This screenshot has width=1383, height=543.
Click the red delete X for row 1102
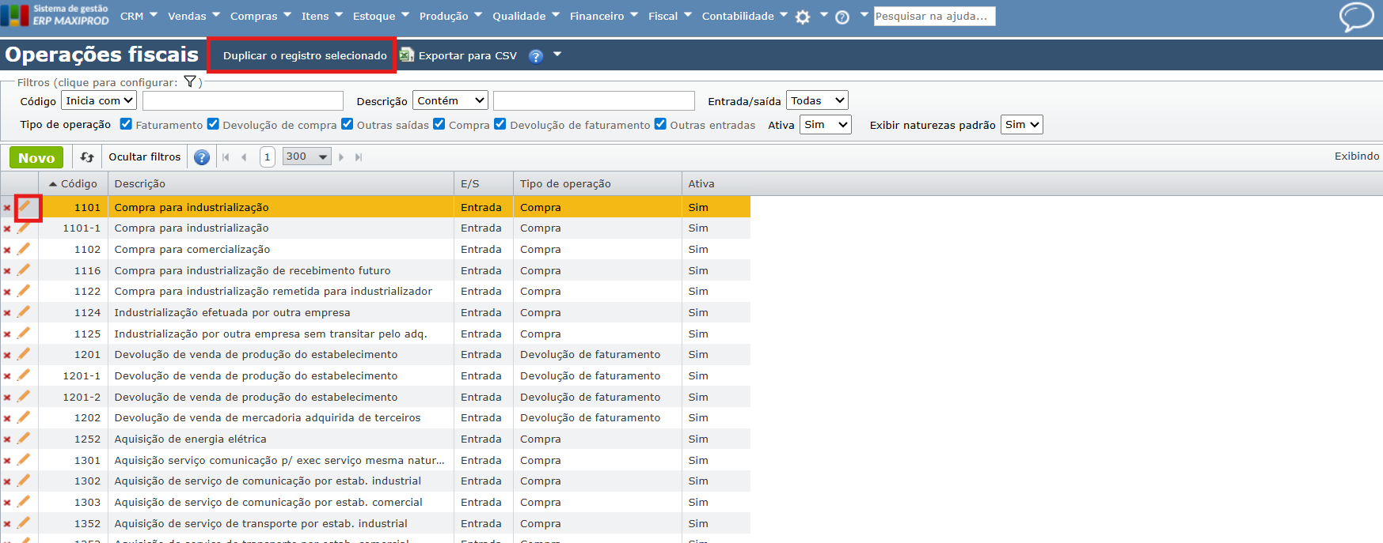(x=7, y=250)
